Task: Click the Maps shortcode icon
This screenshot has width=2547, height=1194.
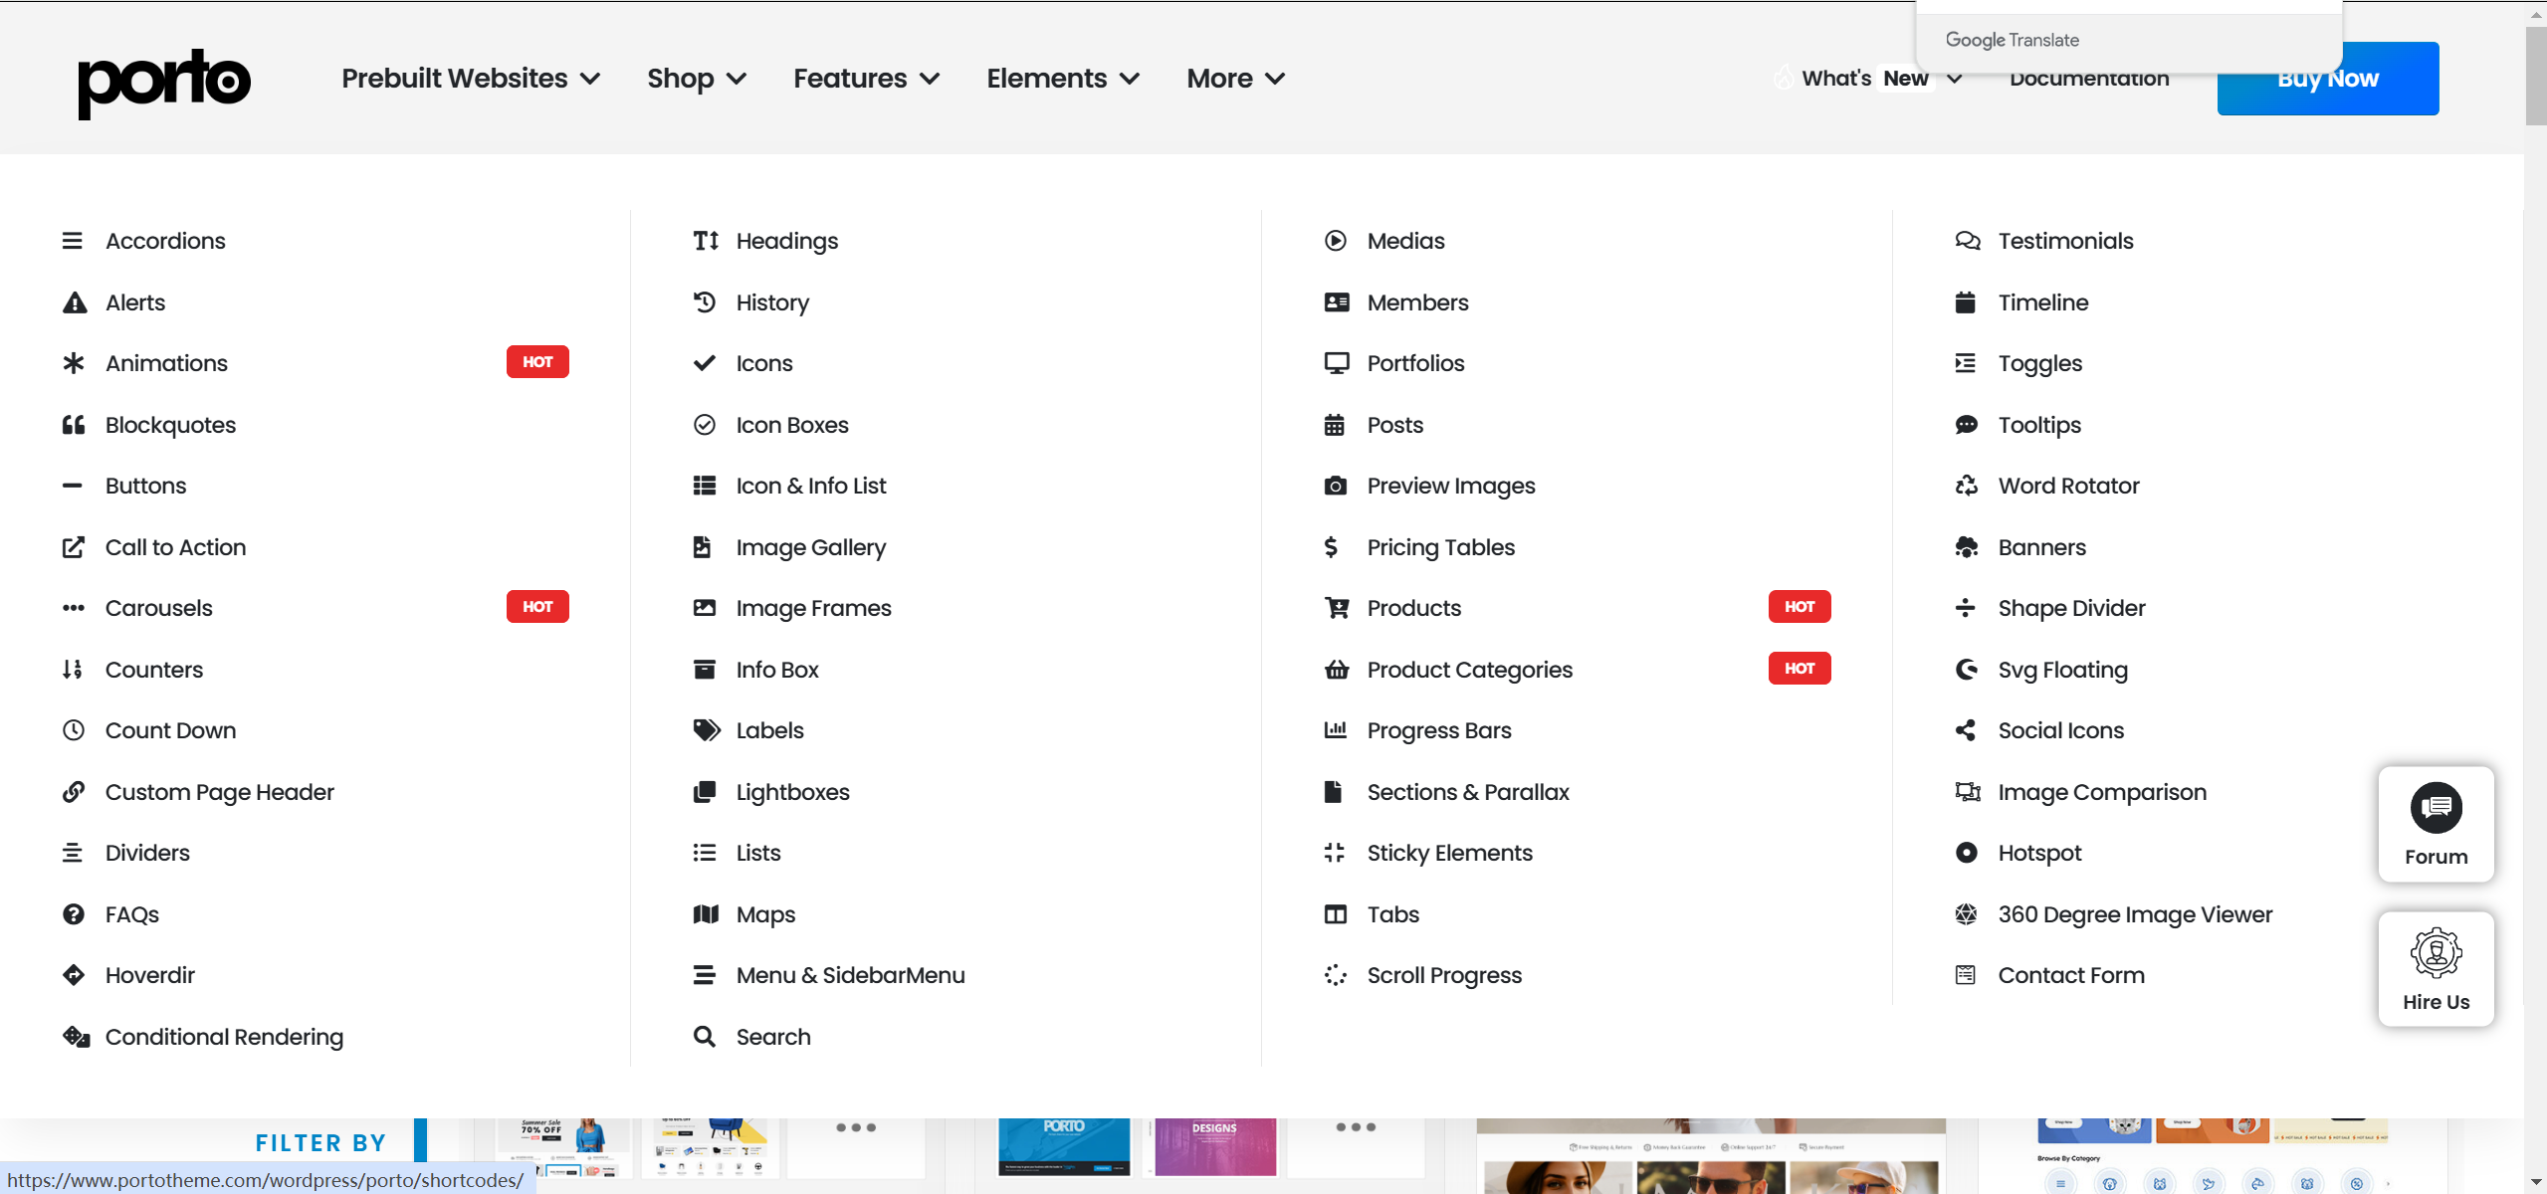Action: pos(706,913)
